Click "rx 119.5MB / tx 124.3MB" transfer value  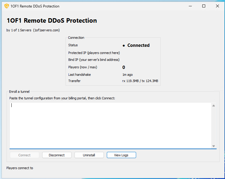click(140, 81)
